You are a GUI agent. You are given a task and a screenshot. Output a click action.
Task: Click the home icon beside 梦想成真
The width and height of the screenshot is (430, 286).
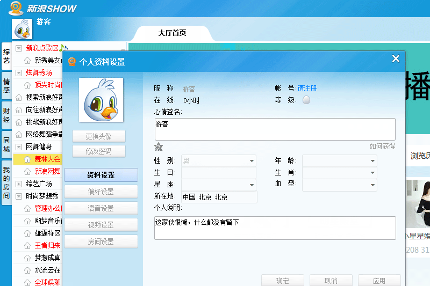point(27,258)
